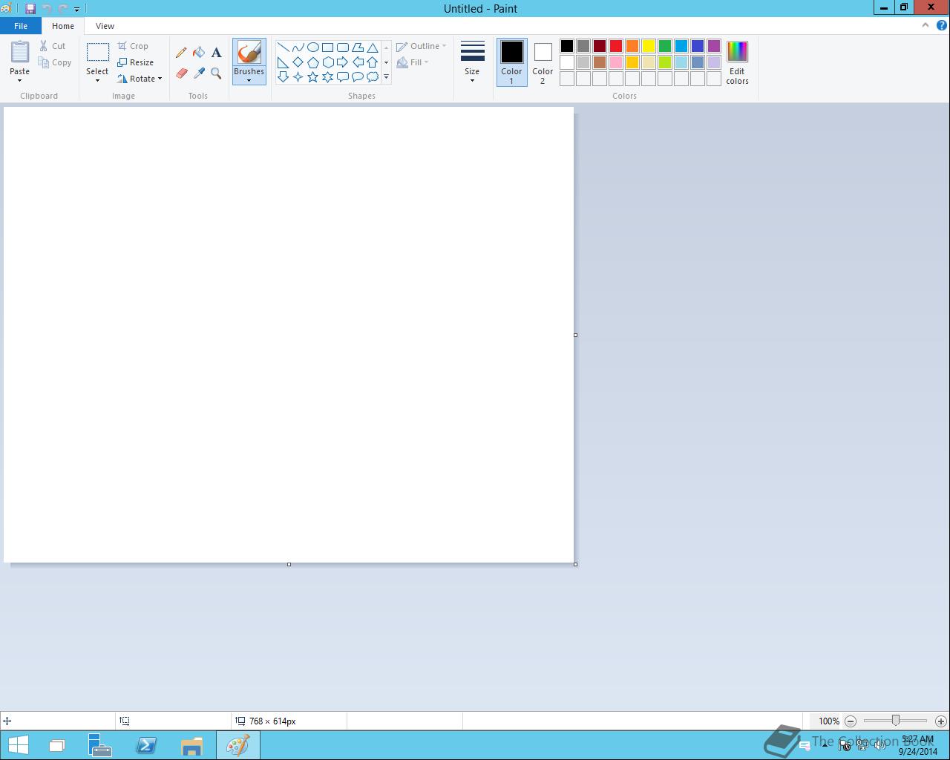Pick the Right arrow shape
Viewport: 950px width, 760px height.
[x=342, y=62]
